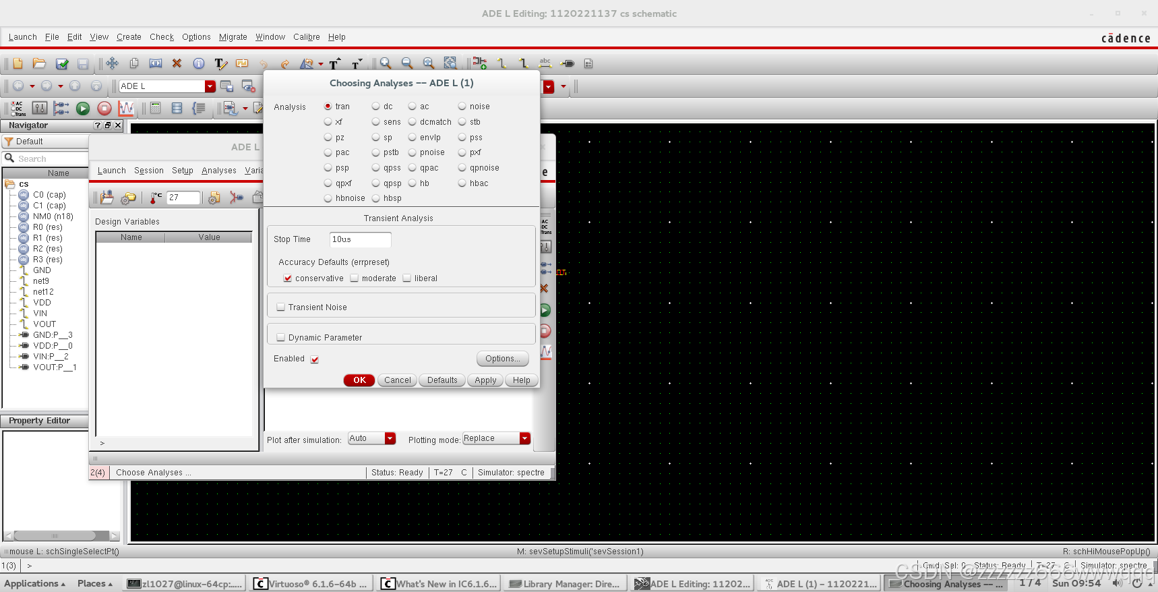Expand the cs tree node in Navigator
Screen dimensions: 1158x592
[x=9, y=184]
